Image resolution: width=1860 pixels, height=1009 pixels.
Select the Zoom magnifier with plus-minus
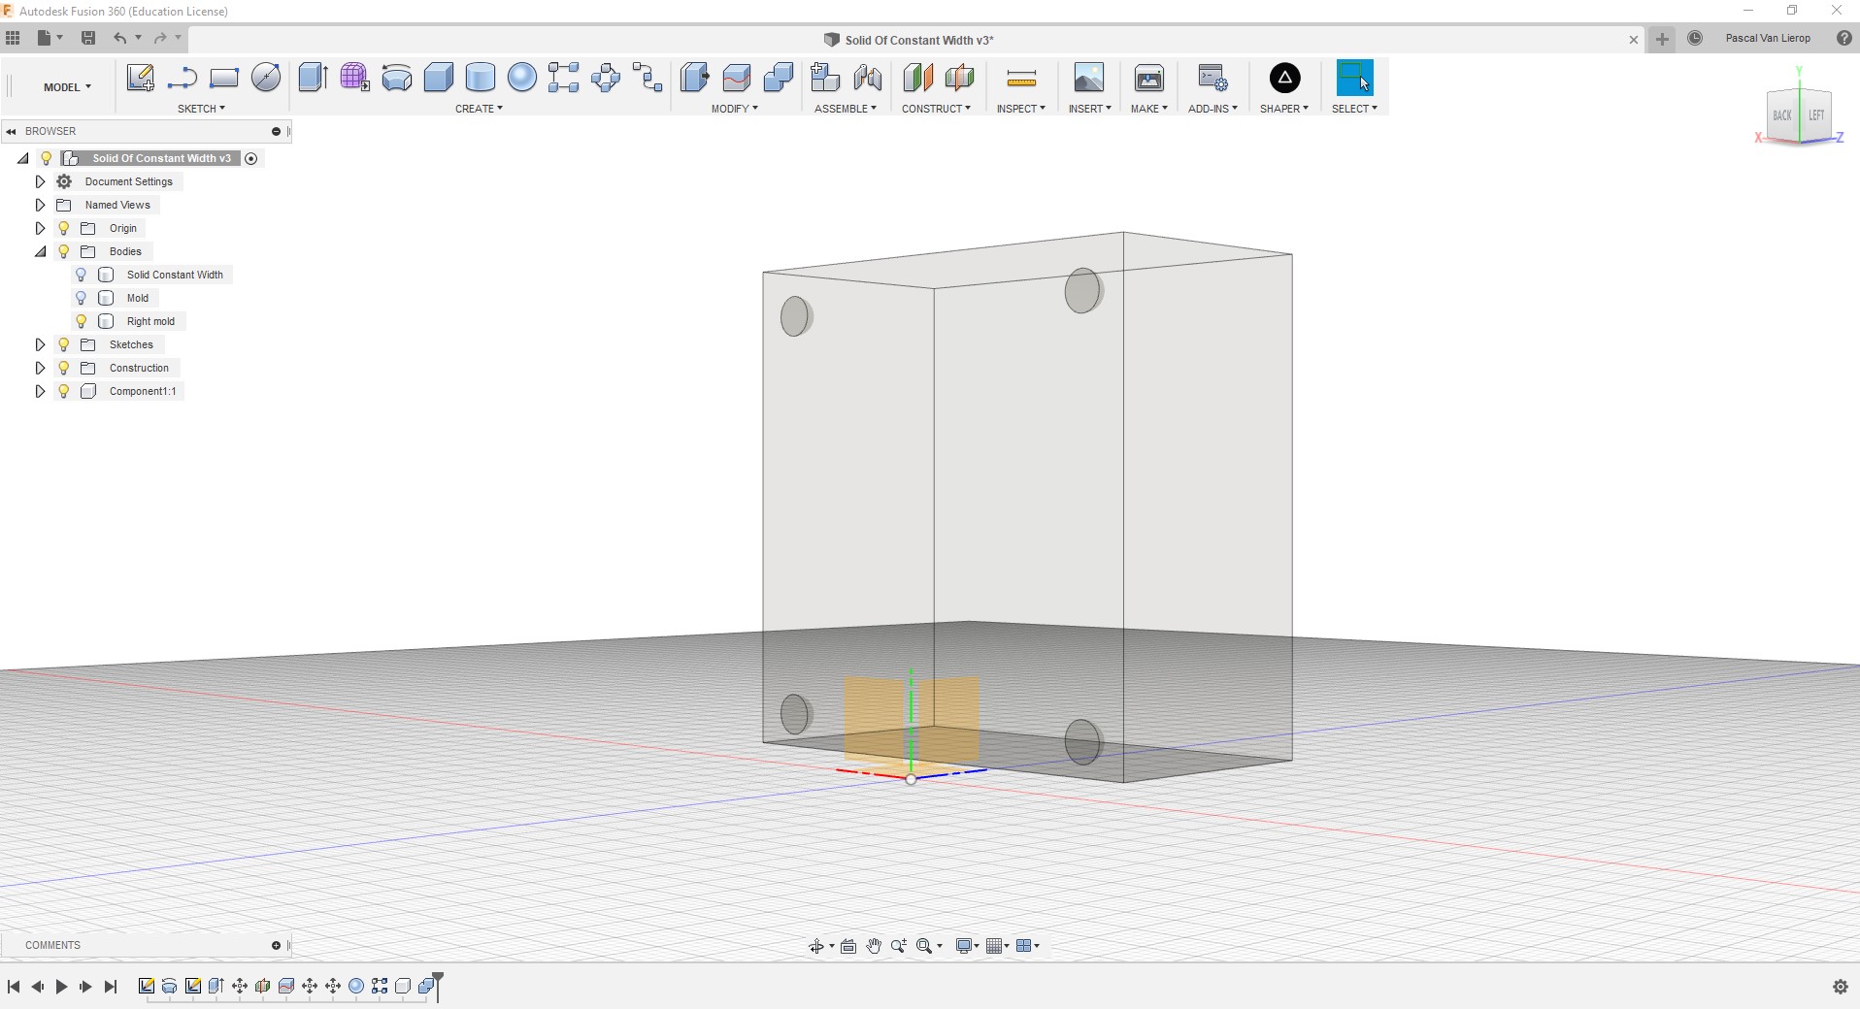pos(899,946)
